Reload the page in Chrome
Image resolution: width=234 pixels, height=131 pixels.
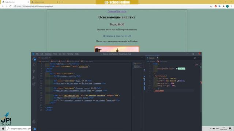(x=11, y=6)
